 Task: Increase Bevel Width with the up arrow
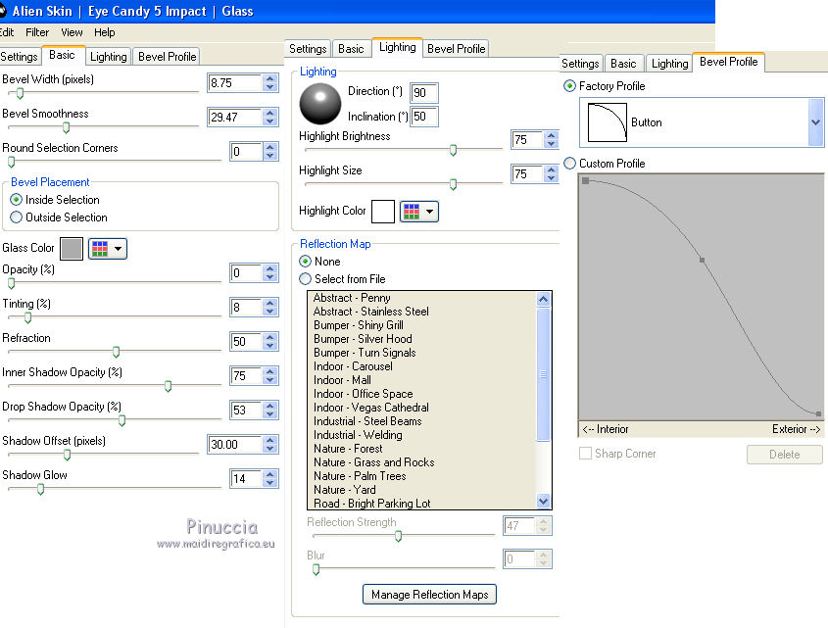click(270, 78)
